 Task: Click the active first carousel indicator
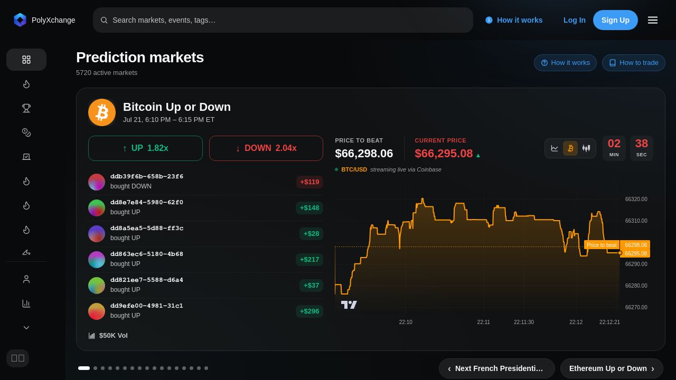(84, 368)
